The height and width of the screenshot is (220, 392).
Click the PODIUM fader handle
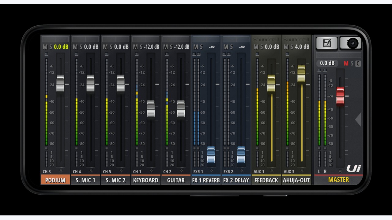(60, 83)
